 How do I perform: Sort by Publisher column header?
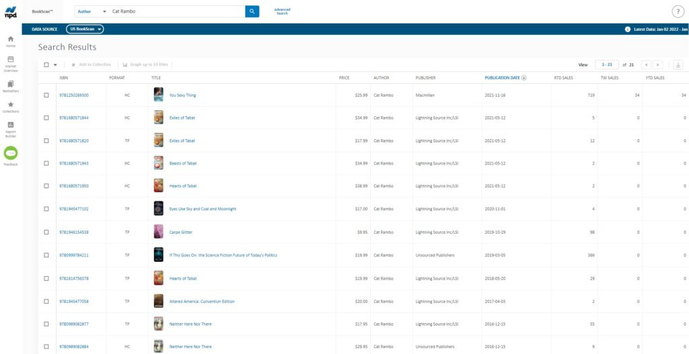pos(425,78)
